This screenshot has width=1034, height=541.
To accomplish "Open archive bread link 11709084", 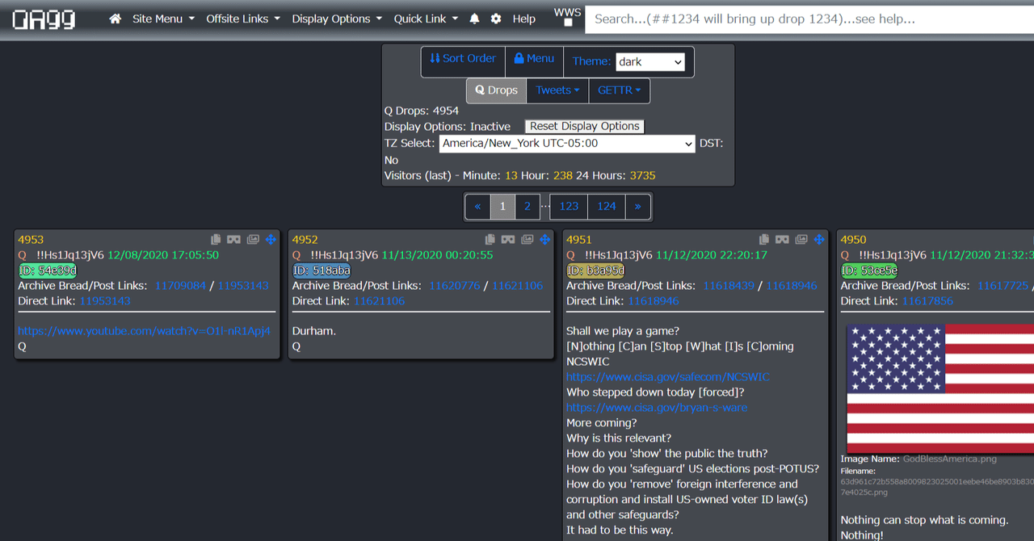I will [180, 286].
